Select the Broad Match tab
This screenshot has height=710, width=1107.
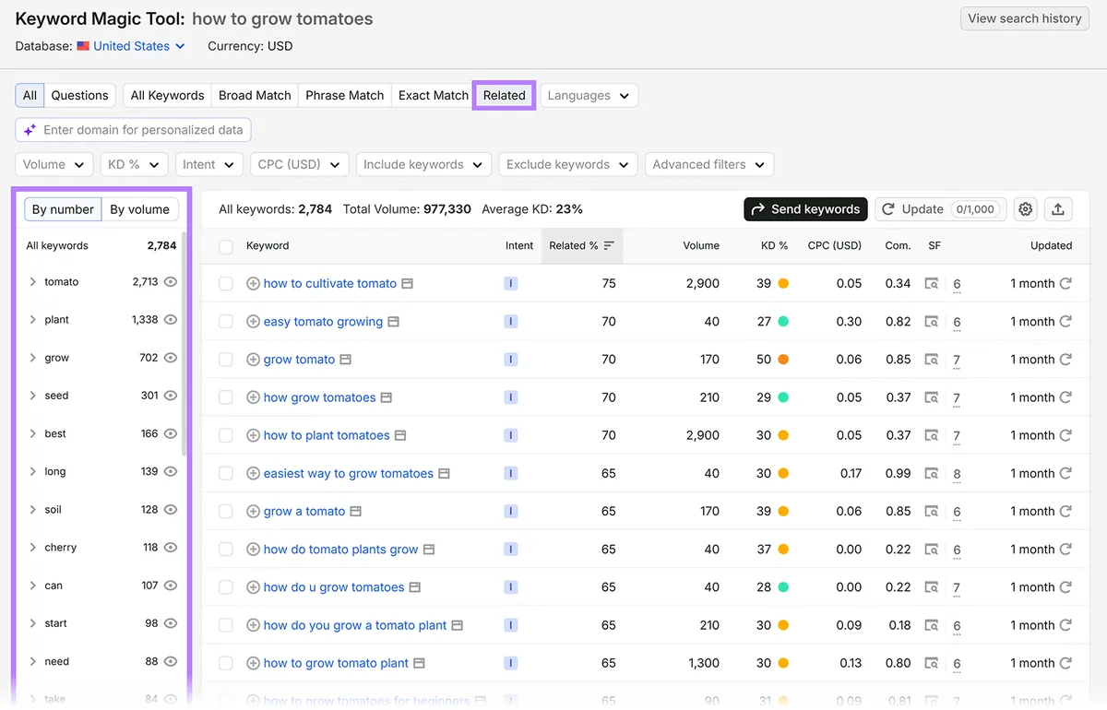255,95
